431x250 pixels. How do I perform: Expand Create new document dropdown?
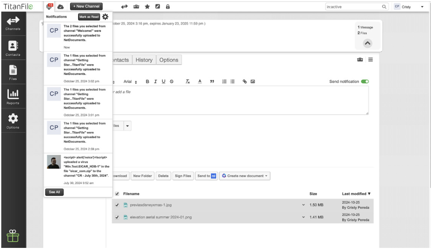[x=244, y=176]
